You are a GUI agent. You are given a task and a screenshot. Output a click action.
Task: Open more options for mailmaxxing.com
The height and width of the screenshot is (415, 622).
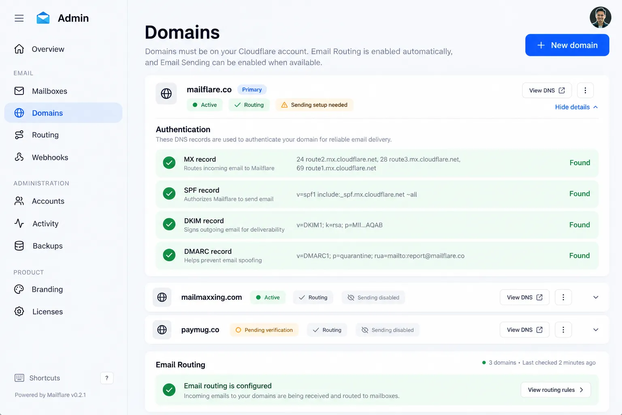tap(563, 297)
